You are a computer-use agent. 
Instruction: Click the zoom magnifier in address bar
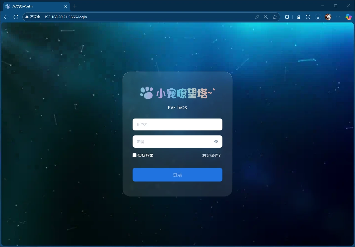tap(266, 17)
